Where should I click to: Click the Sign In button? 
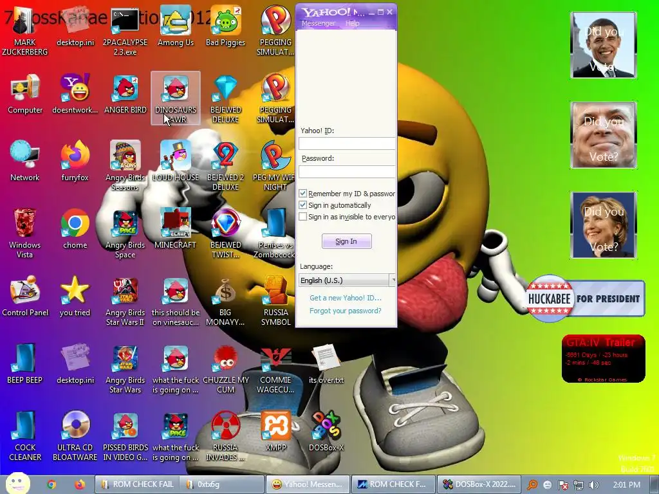346,241
